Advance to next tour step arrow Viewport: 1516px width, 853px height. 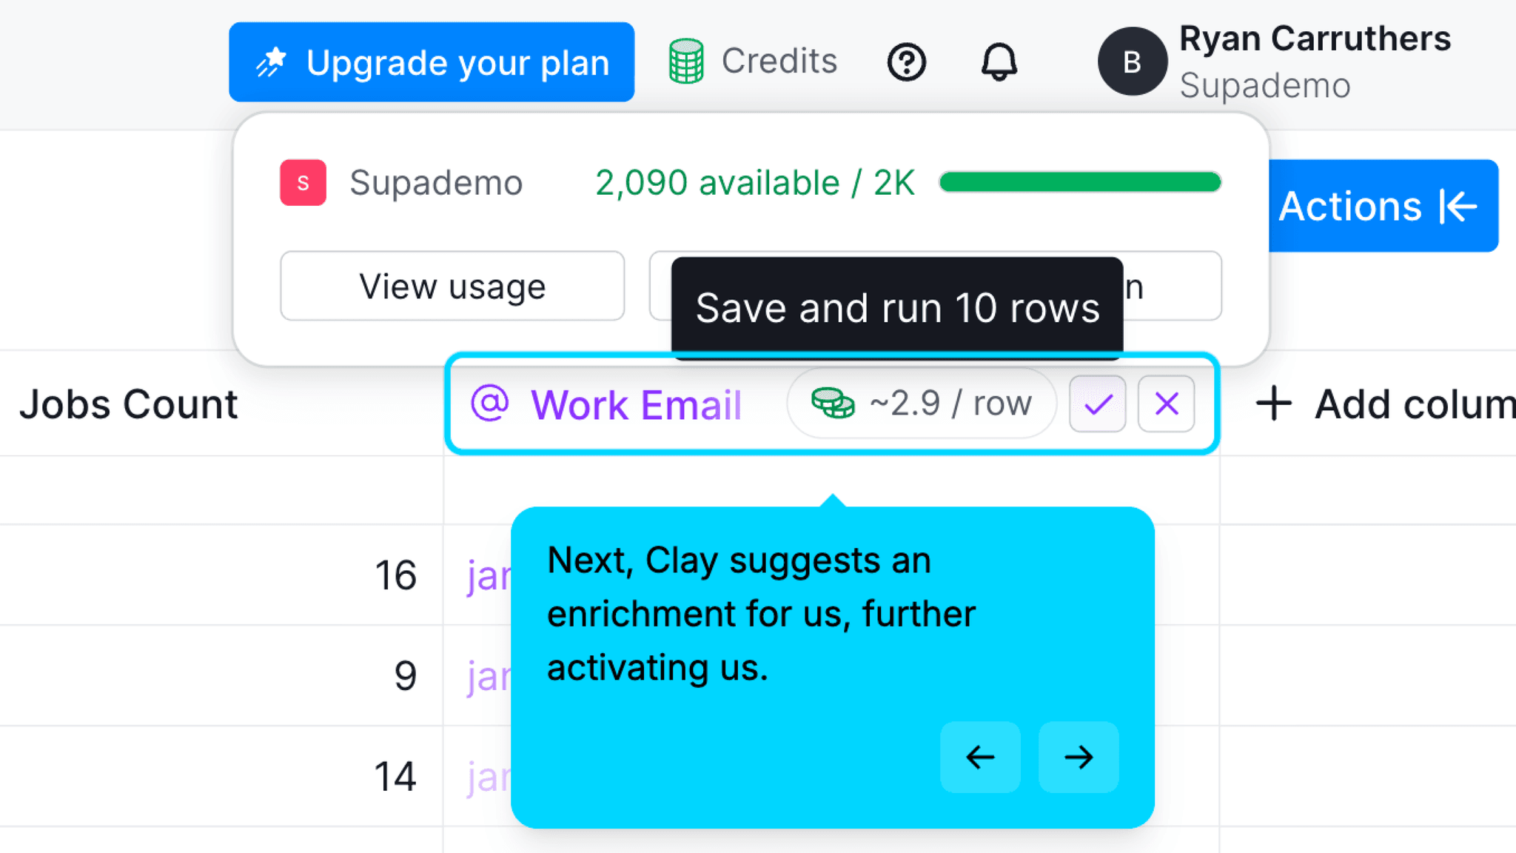pyautogui.click(x=1078, y=757)
